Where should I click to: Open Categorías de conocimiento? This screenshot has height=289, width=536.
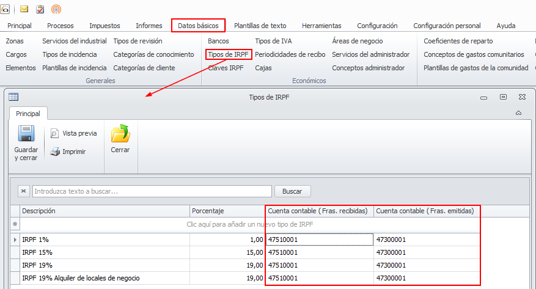click(154, 54)
